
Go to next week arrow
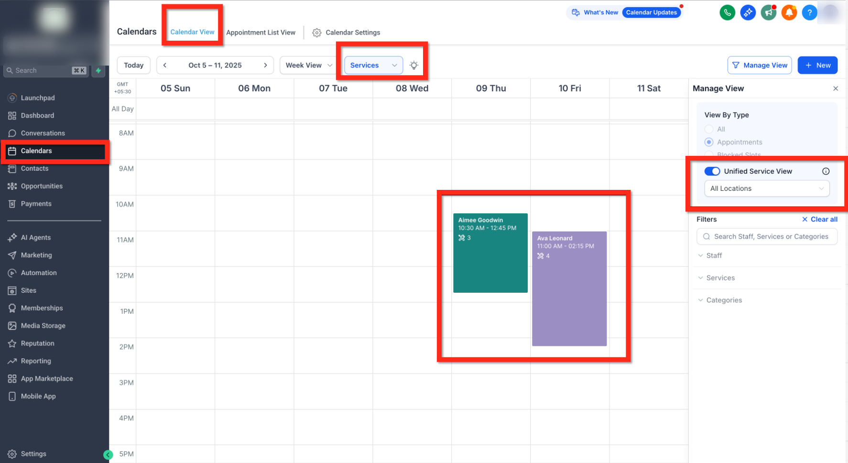point(265,65)
